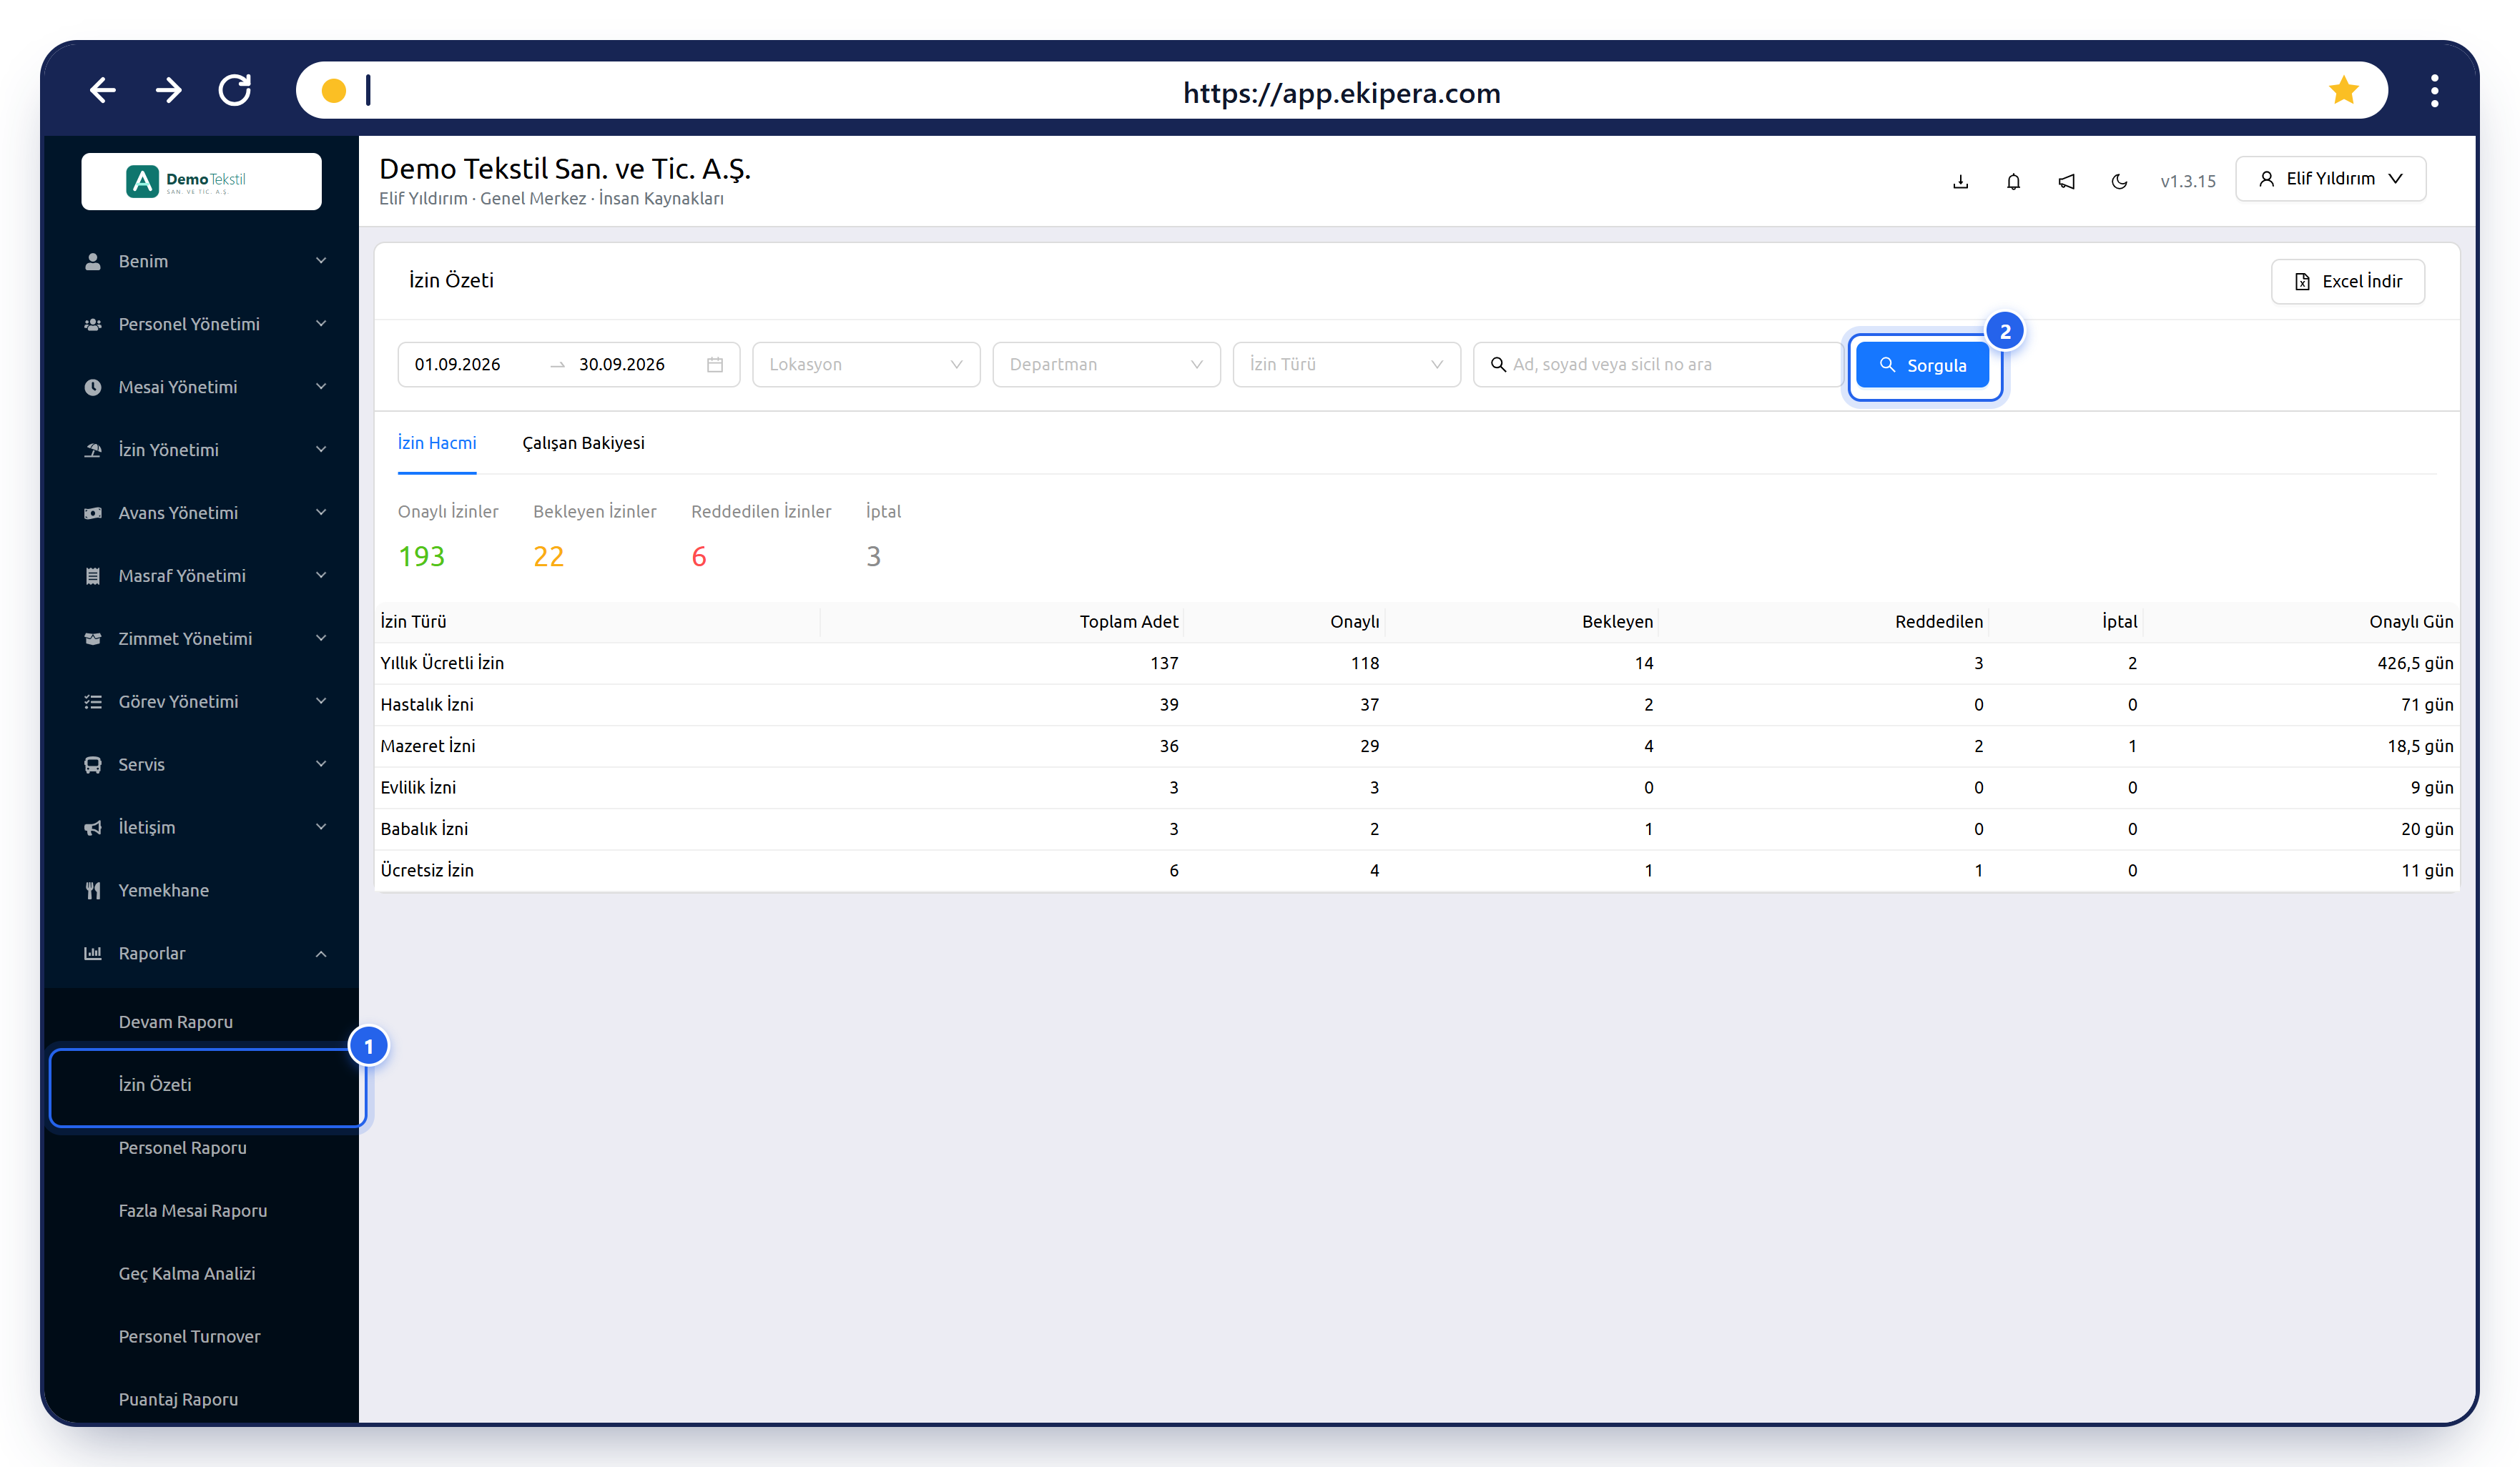Open Personel Raporu report

[x=201, y=1148]
